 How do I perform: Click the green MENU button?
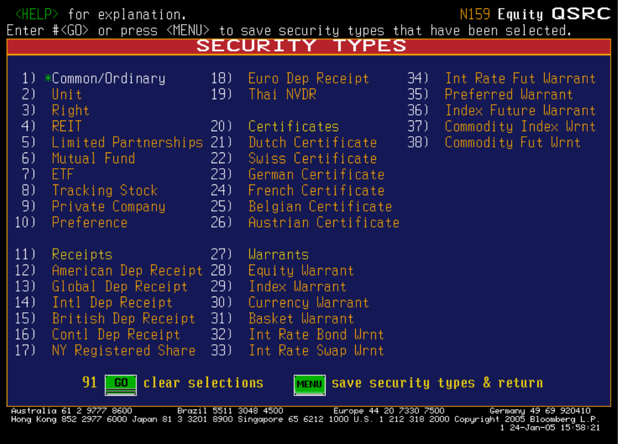[x=309, y=385]
